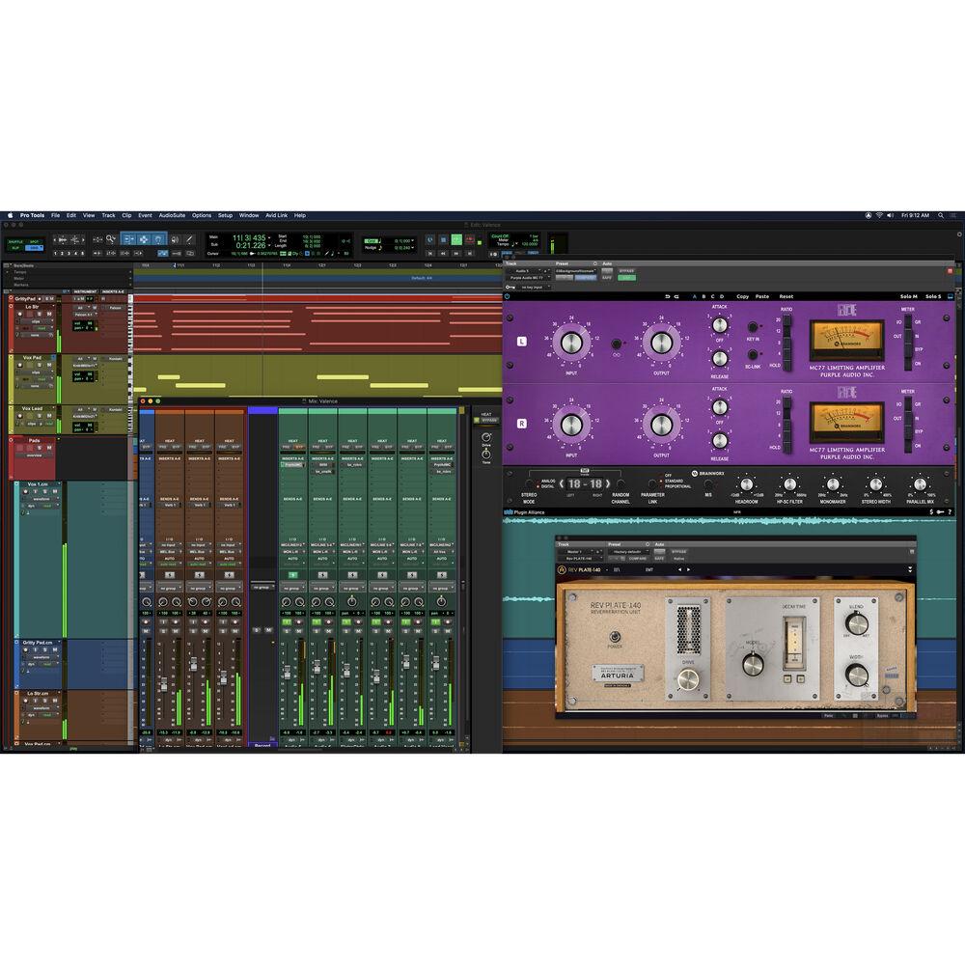Click the MC77 plugin power icon
Screen dimensions: 965x965
pyautogui.click(x=508, y=296)
